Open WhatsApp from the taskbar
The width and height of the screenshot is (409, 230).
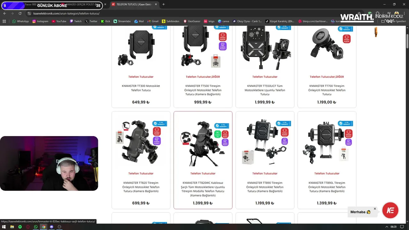pos(36,227)
